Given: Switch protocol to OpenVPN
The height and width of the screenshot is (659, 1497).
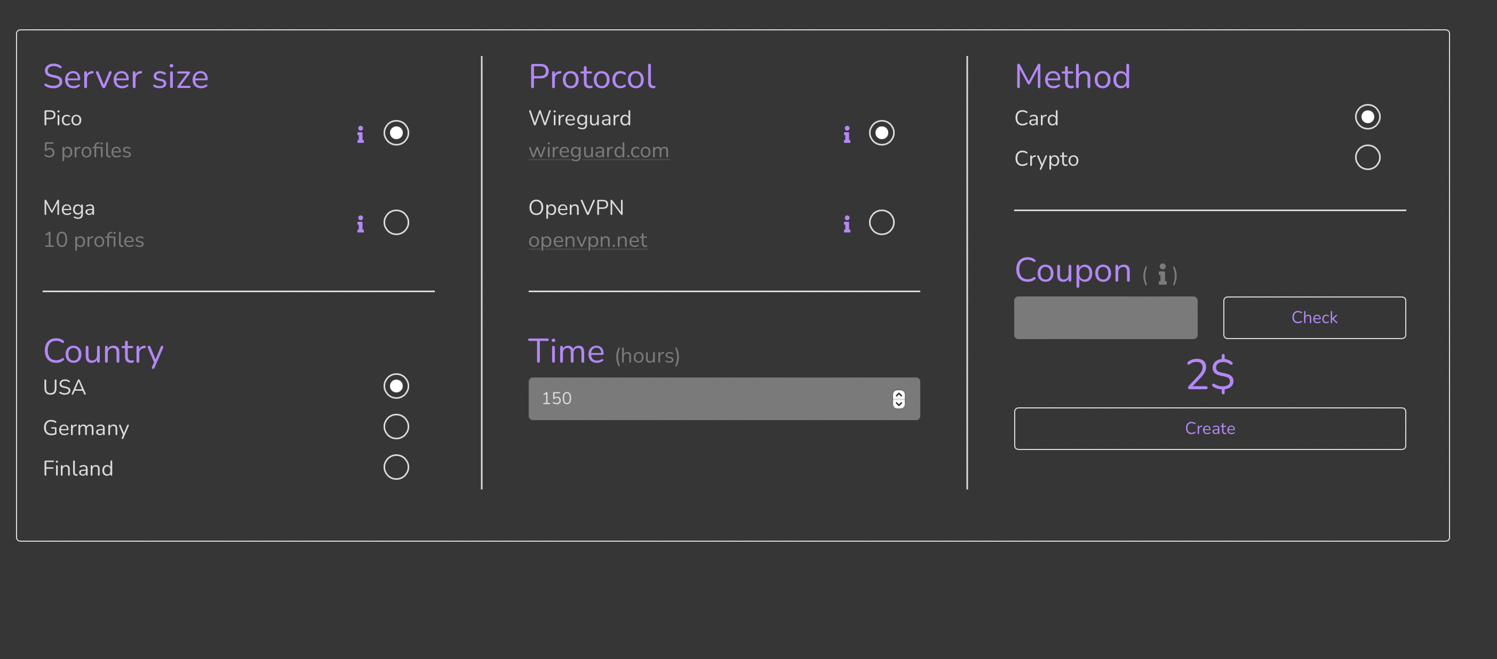Looking at the screenshot, I should pyautogui.click(x=881, y=222).
